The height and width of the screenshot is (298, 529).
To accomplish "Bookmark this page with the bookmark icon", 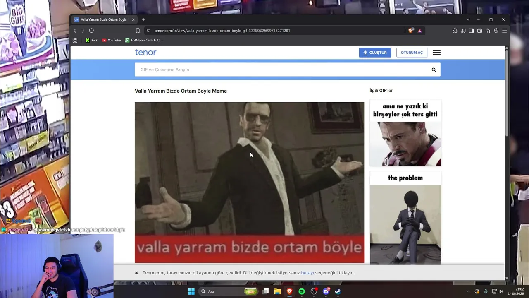I will click(138, 31).
